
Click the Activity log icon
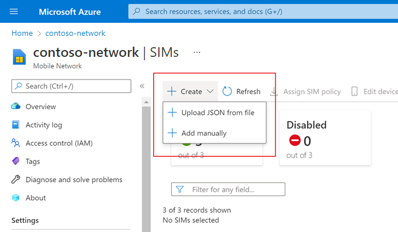point(16,125)
